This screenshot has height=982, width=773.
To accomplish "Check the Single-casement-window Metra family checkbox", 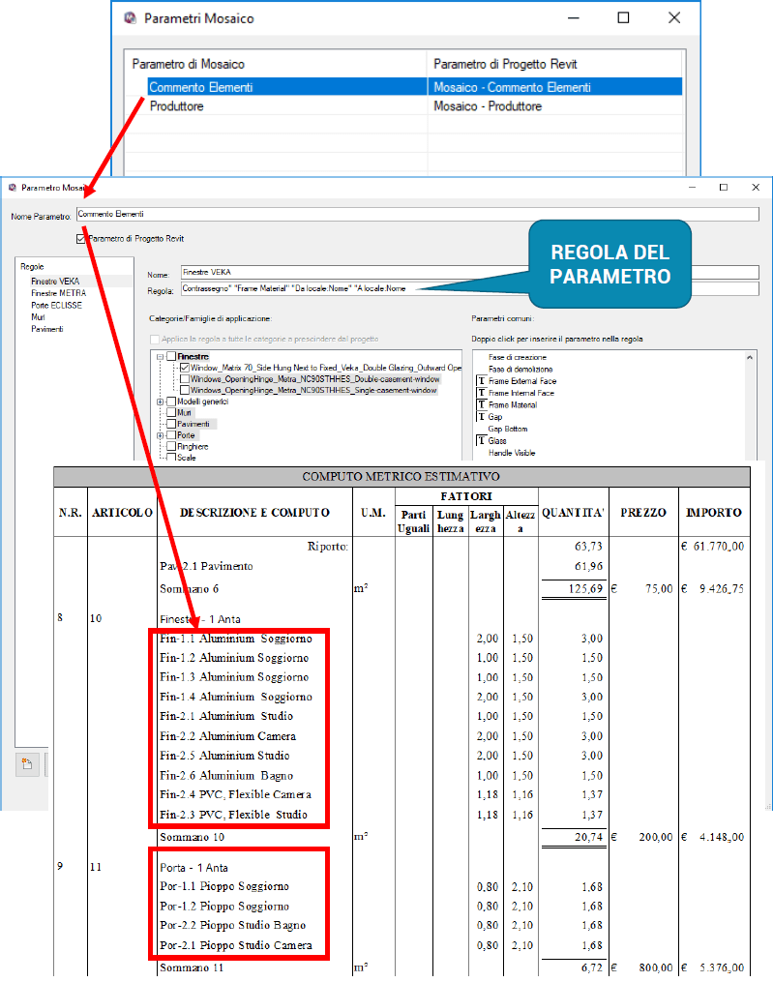I will tap(184, 390).
